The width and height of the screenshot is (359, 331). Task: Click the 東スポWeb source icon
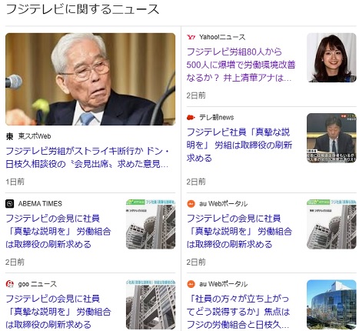[x=10, y=136]
